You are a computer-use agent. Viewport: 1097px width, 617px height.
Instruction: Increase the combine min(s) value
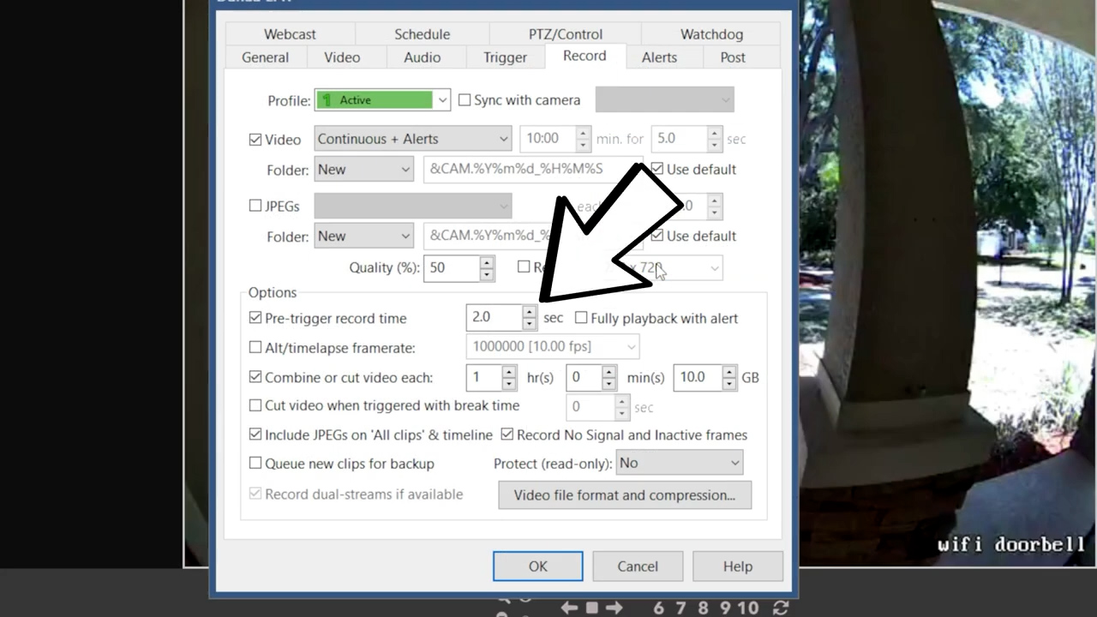tap(608, 371)
